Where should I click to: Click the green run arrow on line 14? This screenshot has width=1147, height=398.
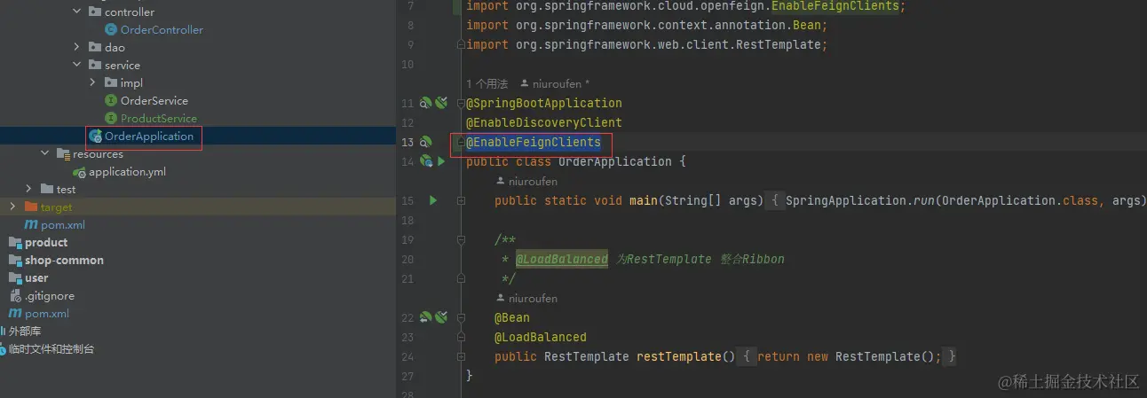pyautogui.click(x=441, y=161)
